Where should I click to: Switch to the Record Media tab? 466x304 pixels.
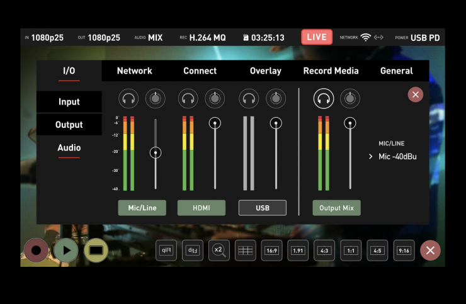click(x=331, y=71)
